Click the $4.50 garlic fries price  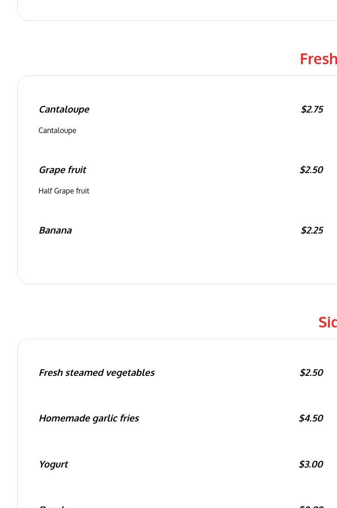(311, 418)
